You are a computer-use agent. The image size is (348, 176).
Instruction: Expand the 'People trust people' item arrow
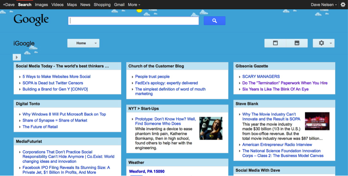pos(133,77)
